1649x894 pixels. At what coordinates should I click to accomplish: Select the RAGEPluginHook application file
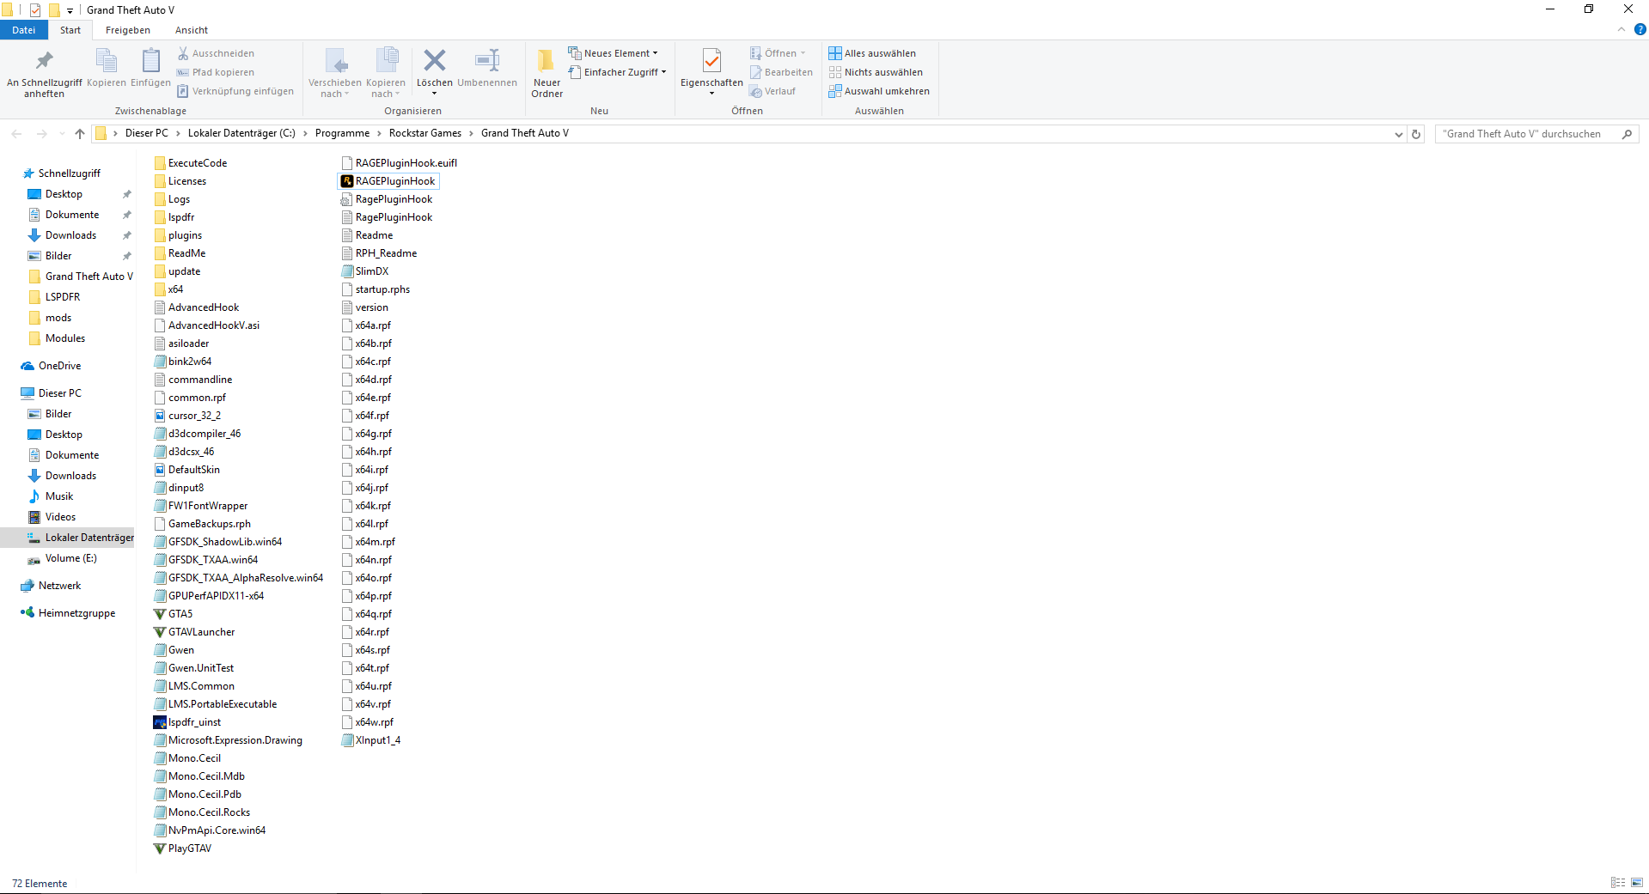pos(388,181)
